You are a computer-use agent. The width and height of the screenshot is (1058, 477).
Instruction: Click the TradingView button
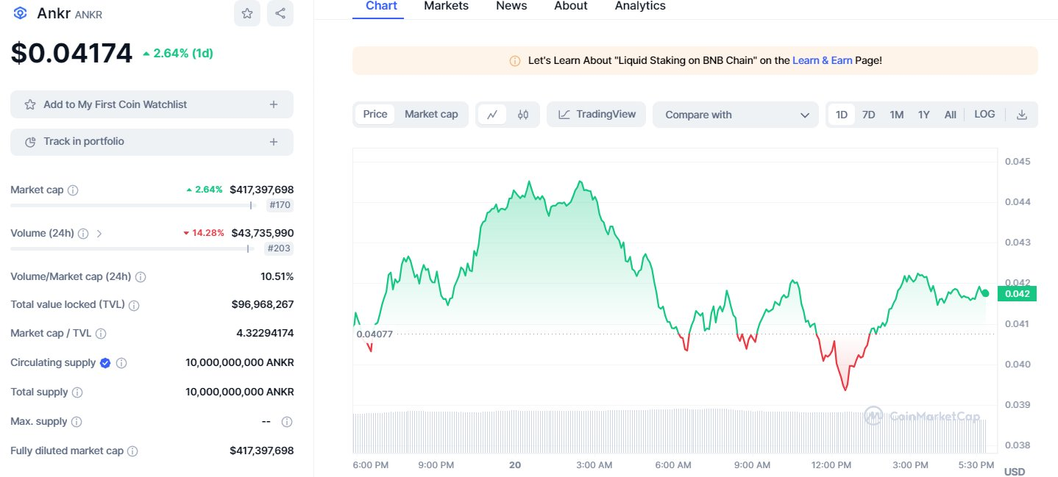click(x=597, y=115)
